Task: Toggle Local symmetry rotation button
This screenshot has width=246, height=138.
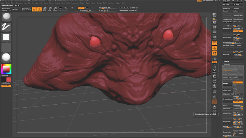Action: tap(214, 53)
